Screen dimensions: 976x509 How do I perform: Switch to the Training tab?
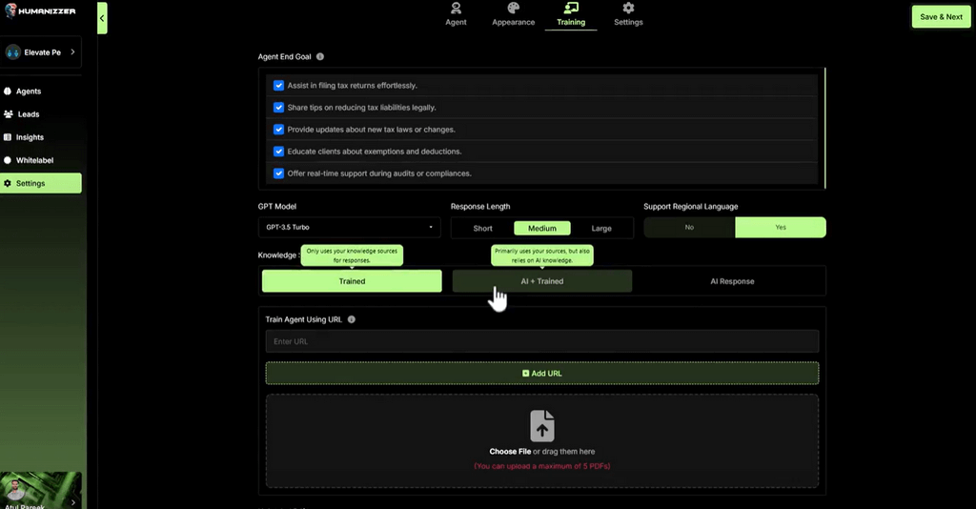(571, 15)
